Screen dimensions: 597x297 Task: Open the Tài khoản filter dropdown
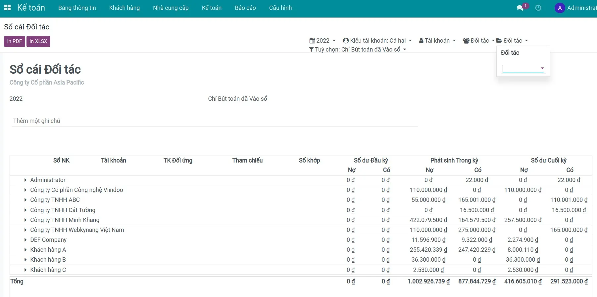[x=437, y=41]
